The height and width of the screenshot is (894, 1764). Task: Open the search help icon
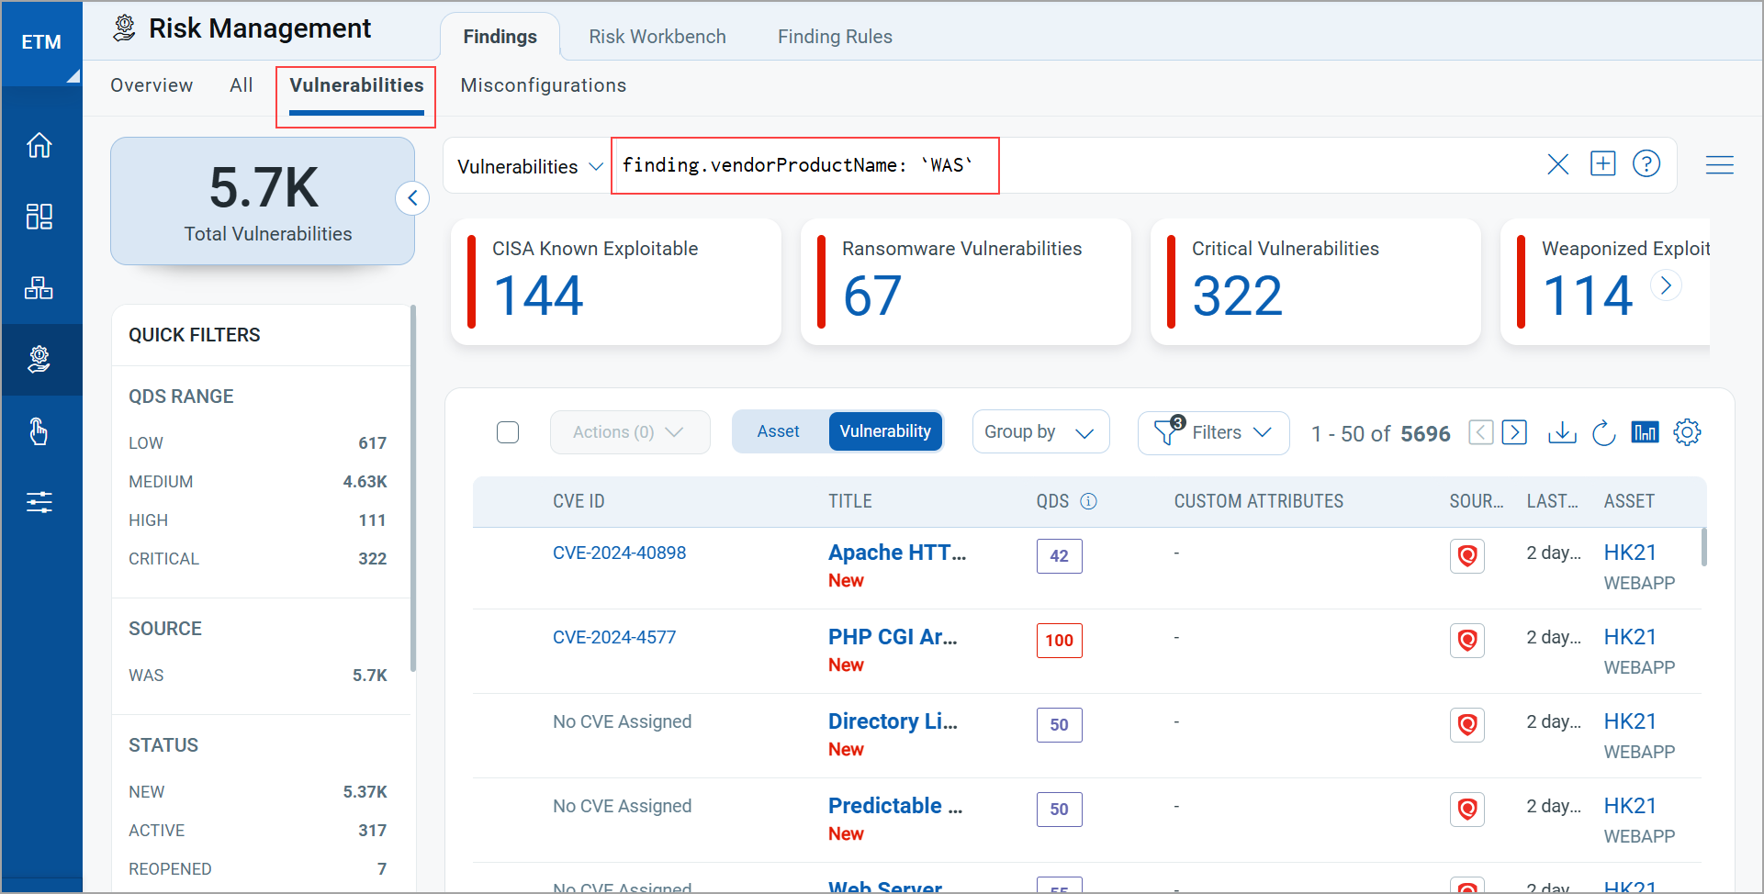coord(1646,164)
